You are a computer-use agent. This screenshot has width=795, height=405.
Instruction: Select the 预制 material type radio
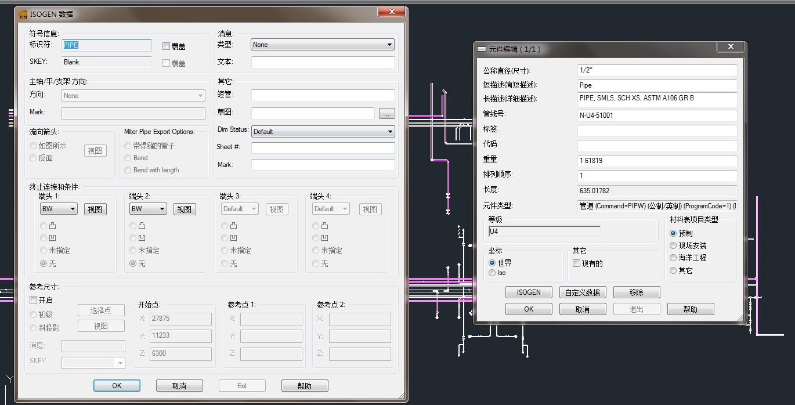[673, 233]
